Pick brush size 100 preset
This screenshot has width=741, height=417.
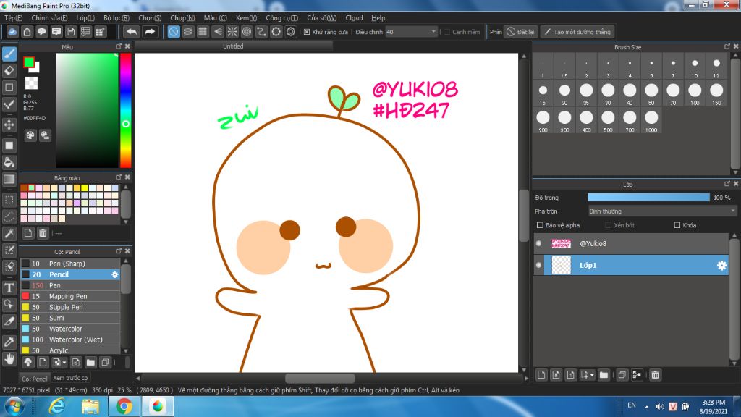click(695, 93)
